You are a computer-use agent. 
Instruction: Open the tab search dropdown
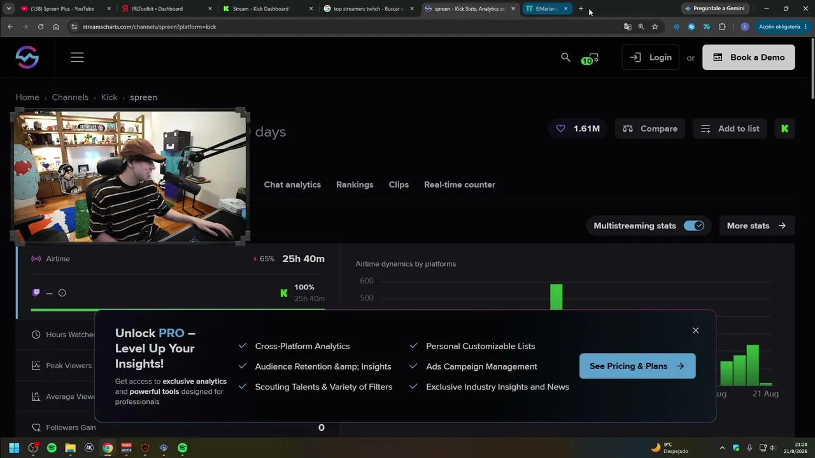click(x=9, y=9)
